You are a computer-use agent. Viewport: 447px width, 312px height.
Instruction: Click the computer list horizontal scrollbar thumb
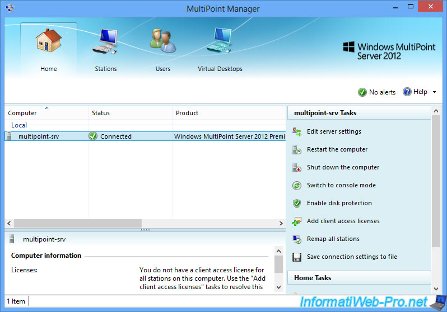pos(78,223)
